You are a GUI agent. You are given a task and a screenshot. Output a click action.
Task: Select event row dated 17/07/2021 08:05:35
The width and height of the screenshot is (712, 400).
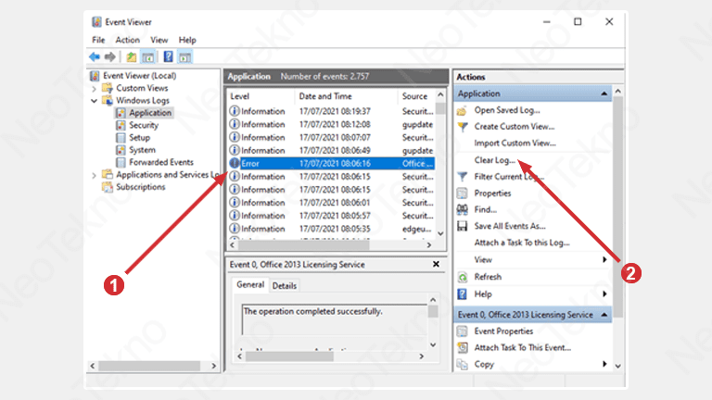tap(331, 229)
